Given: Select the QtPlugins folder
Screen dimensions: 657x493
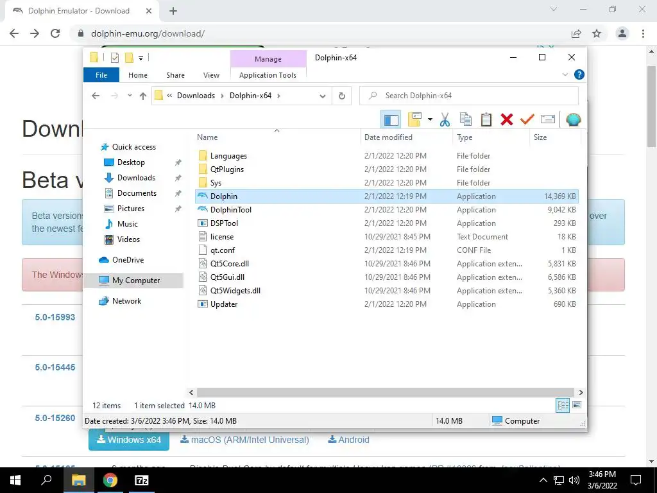Looking at the screenshot, I should (x=387, y=169).
